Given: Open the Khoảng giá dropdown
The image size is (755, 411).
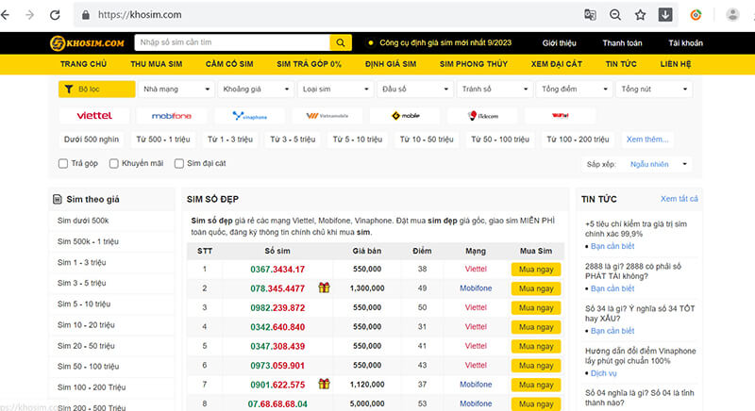Looking at the screenshot, I should [x=256, y=89].
